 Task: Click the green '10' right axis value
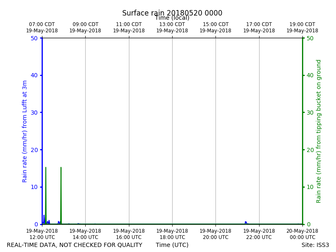coord(310,187)
